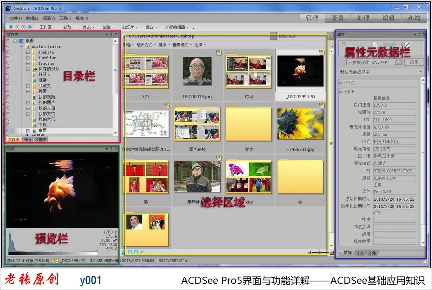Adjust the thumbnail size slider
Screen dimensions: 432x290
pos(320,253)
